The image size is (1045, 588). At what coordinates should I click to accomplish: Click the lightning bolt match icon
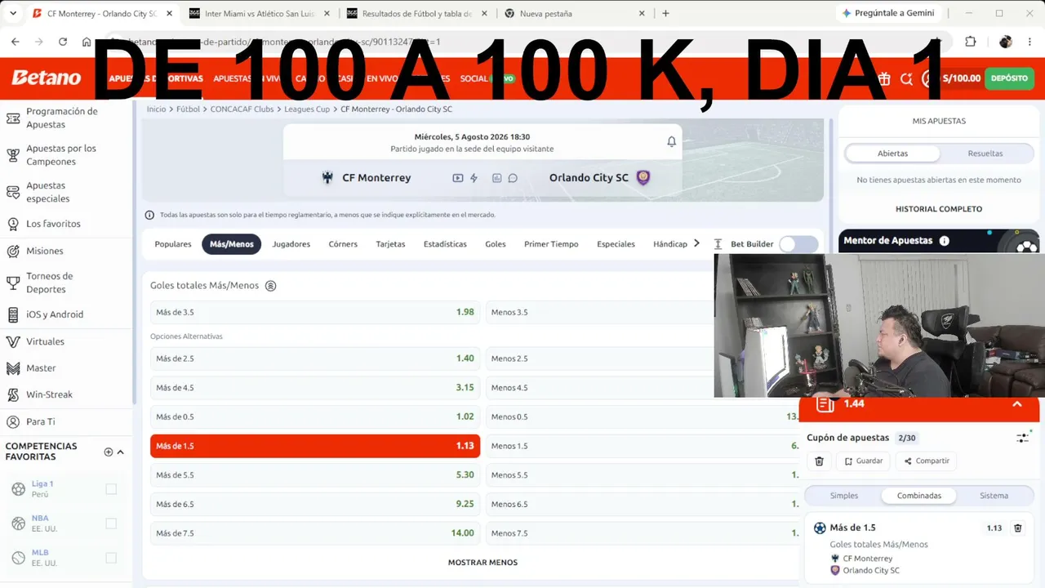(x=474, y=178)
